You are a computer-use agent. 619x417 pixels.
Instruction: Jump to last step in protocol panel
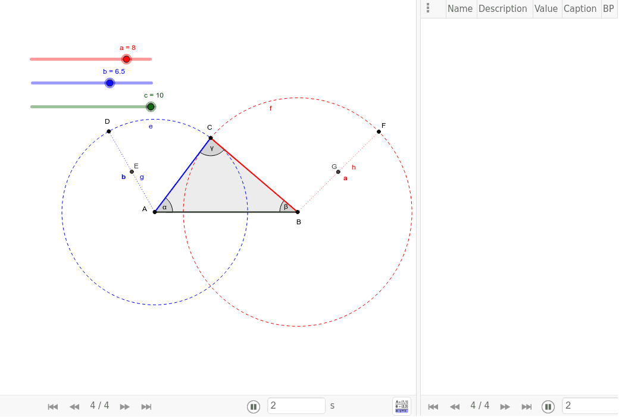527,407
